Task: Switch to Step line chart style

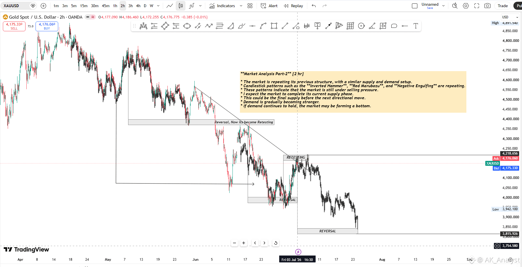Action: pyautogui.click(x=191, y=6)
